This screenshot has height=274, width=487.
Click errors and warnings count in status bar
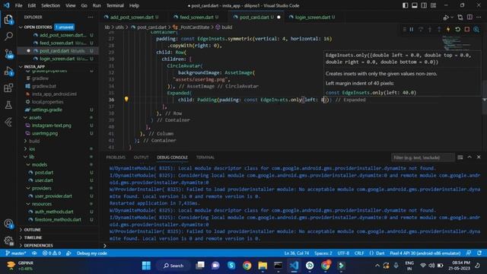coord(52,253)
